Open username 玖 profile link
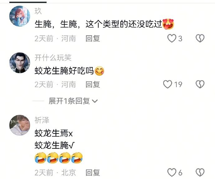 [x=38, y=11]
